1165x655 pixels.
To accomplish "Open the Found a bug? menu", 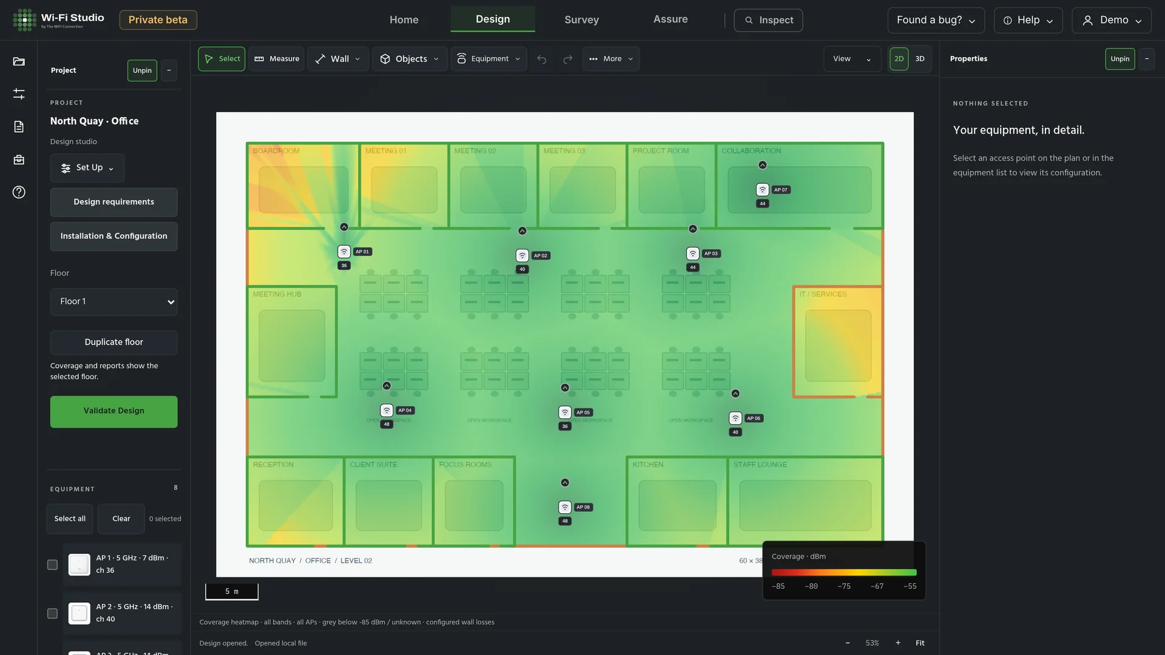I will [936, 20].
